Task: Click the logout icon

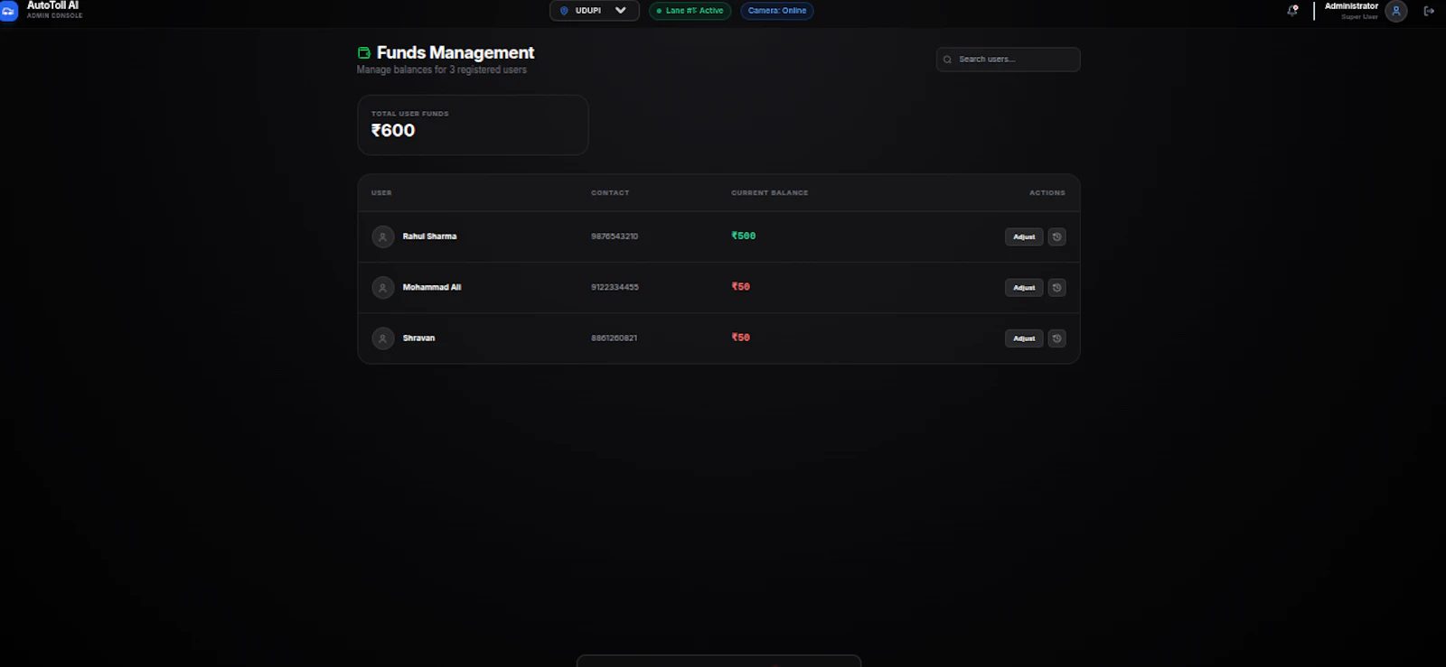Action: [1429, 11]
